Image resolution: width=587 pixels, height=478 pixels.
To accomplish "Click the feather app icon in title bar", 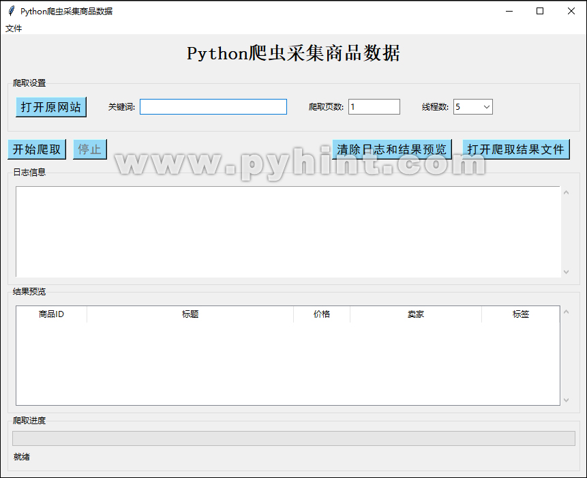I will point(11,11).
